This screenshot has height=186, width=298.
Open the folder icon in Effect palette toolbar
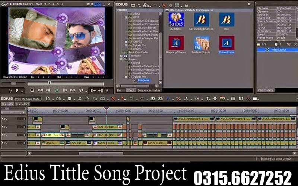(x=133, y=5)
